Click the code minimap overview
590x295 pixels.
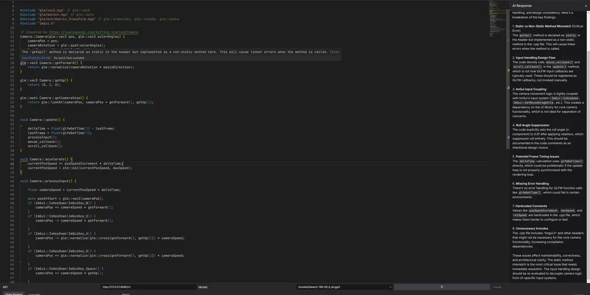[x=497, y=19]
